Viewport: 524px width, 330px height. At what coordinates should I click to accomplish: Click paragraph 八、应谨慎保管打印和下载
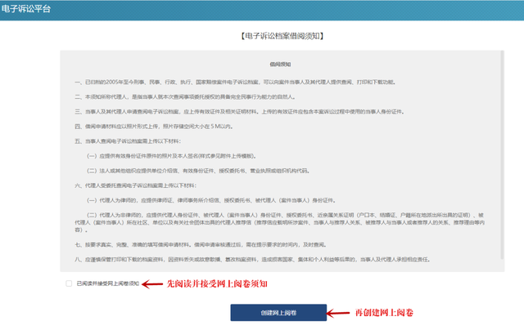tap(252, 259)
